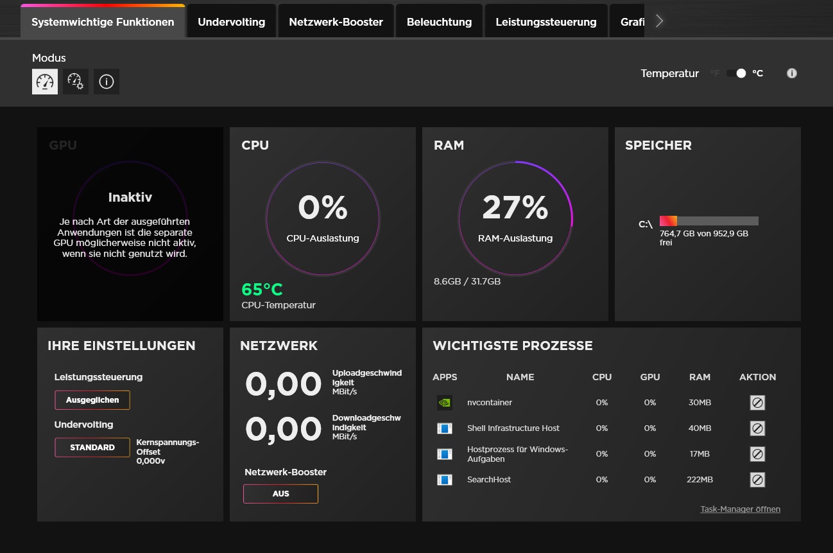The image size is (833, 553).
Task: Go to the Beleuchtung tab
Action: click(439, 22)
